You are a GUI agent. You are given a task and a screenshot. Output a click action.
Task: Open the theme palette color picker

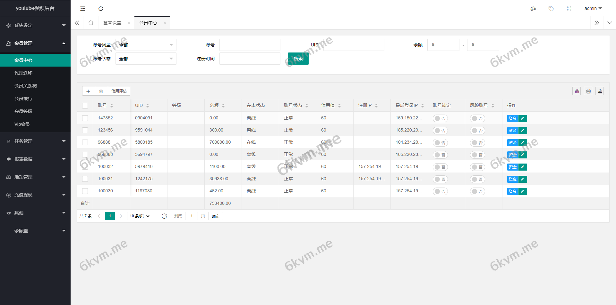click(533, 9)
